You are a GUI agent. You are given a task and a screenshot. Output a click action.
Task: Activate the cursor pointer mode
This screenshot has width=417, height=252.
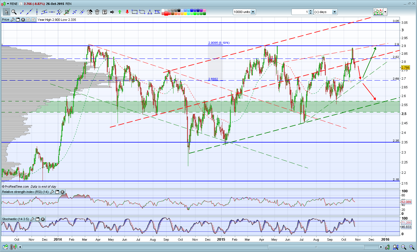(x=6, y=12)
